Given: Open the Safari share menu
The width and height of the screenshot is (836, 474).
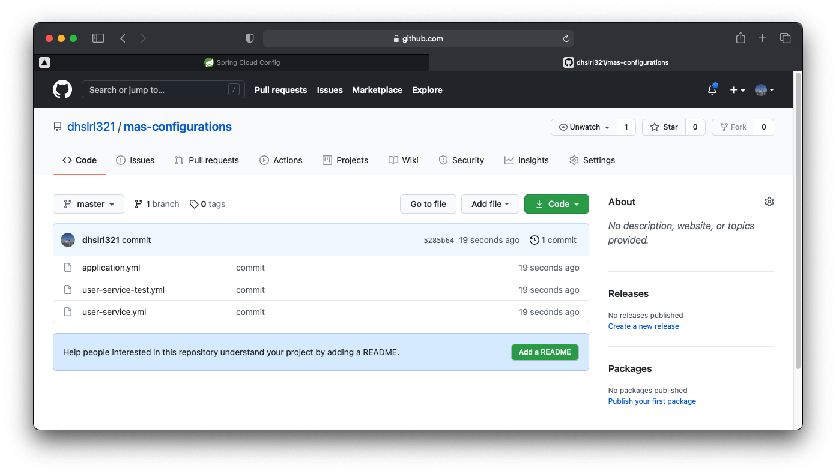Looking at the screenshot, I should (741, 38).
